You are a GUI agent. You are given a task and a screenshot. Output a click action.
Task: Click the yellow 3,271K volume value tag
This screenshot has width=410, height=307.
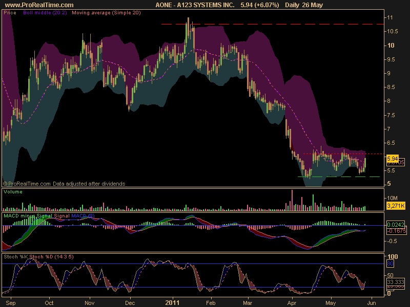coord(396,206)
